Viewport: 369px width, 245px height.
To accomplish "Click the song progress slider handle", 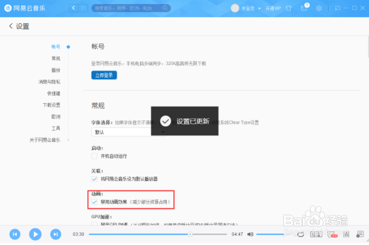I will [190, 234].
